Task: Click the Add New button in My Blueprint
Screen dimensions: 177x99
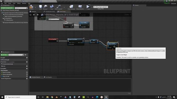Action: (x=4, y=55)
